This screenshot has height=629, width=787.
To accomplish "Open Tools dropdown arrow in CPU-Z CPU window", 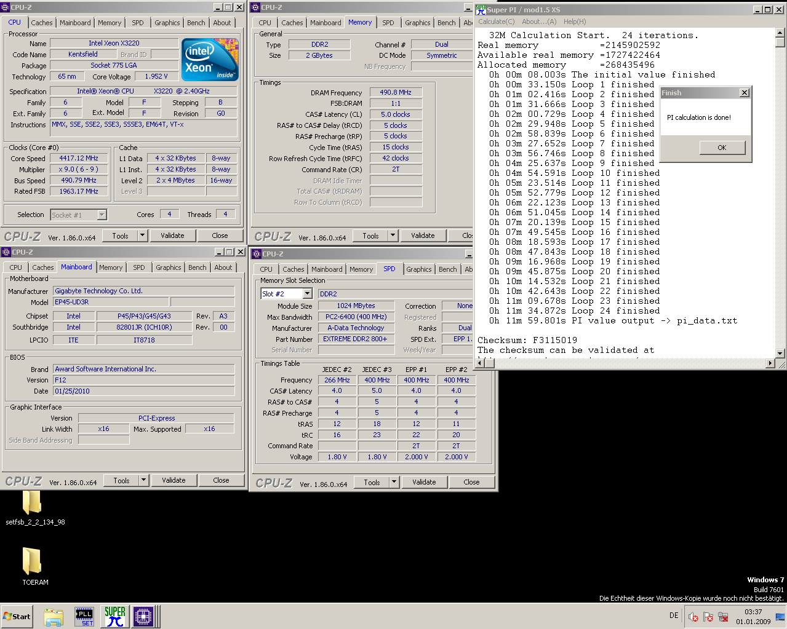I will click(143, 235).
